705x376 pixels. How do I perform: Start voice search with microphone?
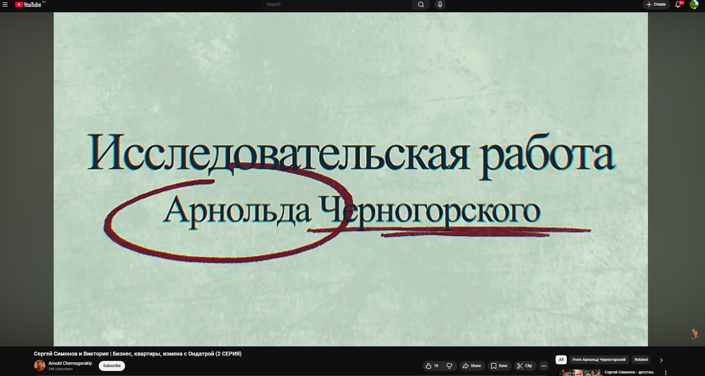point(440,4)
